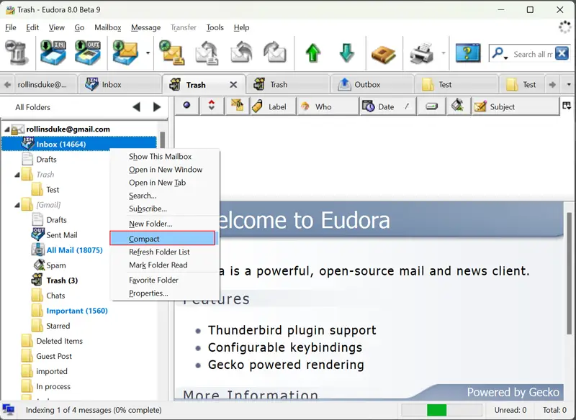Image resolution: width=576 pixels, height=420 pixels.
Task: Sort by priority column header
Action: (x=211, y=106)
